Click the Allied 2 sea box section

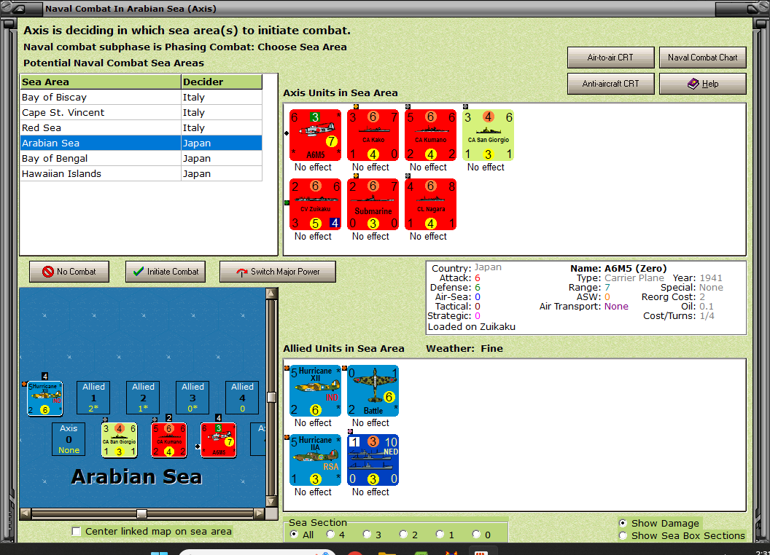point(143,398)
